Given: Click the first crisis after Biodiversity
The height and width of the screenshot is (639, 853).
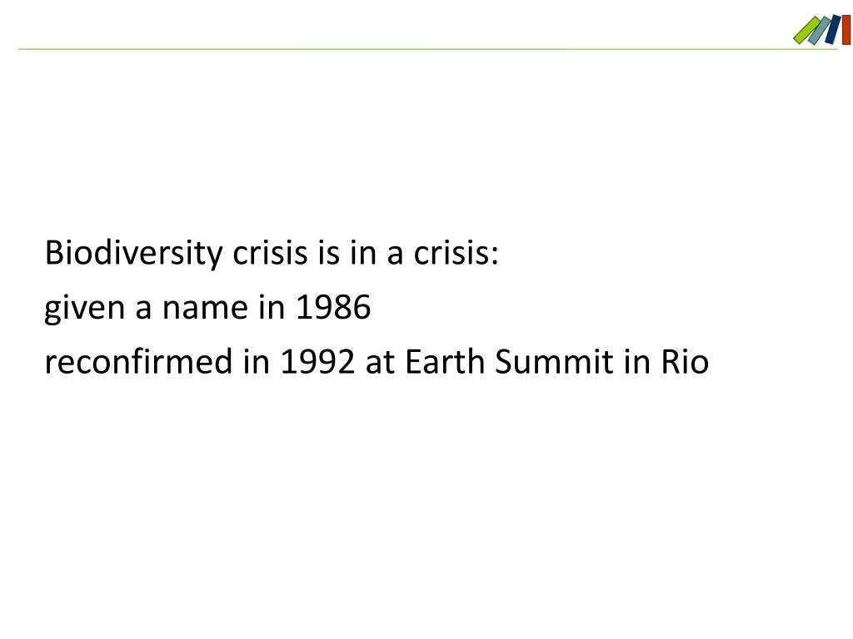Looking at the screenshot, I should [270, 253].
